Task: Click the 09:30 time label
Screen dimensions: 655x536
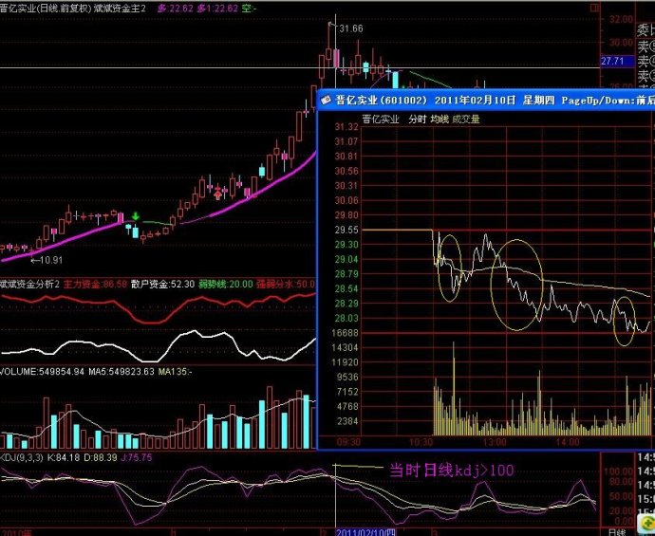Action: coord(347,442)
